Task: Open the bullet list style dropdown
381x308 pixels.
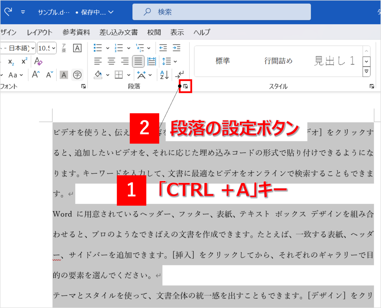Action: (x=107, y=48)
